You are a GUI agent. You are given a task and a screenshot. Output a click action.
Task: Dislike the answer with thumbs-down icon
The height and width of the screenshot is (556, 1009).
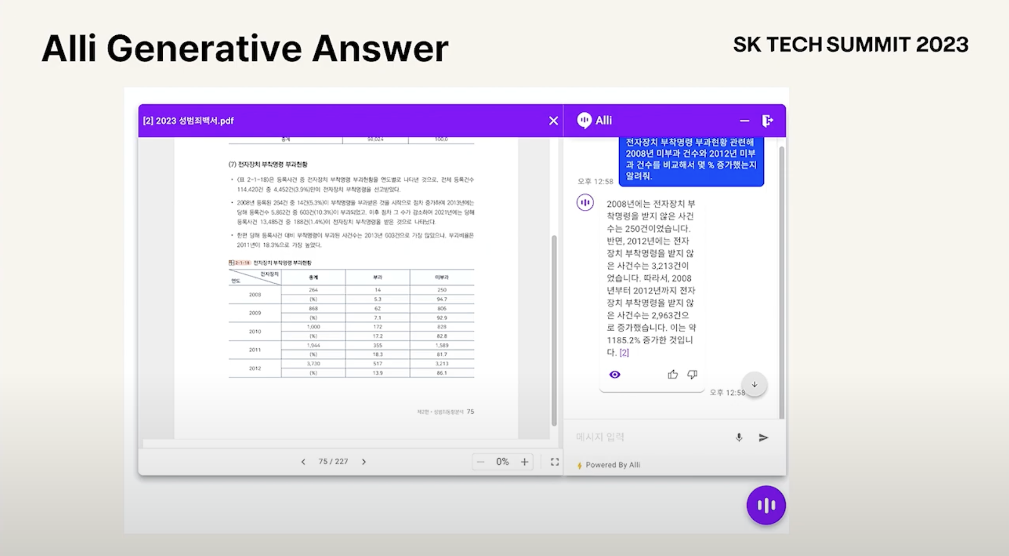[x=692, y=375]
